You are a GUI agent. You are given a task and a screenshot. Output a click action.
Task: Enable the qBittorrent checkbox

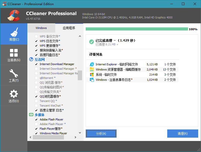coord(36,78)
